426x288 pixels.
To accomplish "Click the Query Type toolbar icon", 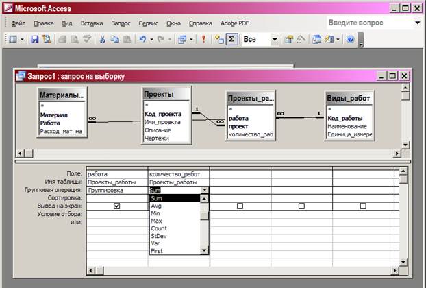I will [x=181, y=40].
